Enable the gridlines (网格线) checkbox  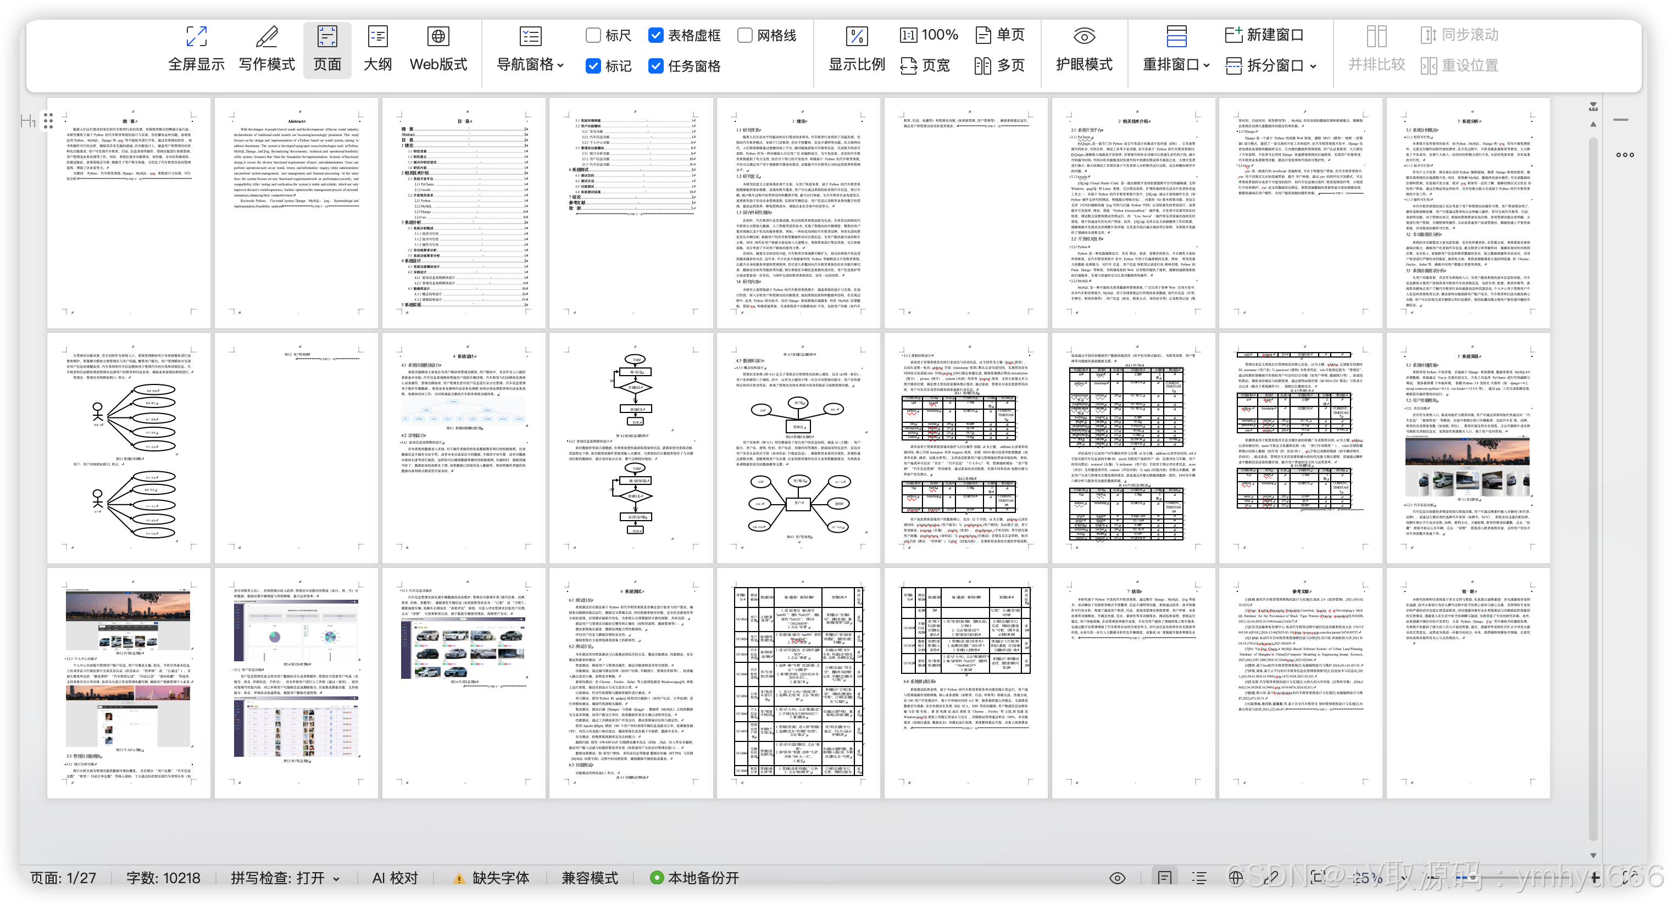click(745, 35)
